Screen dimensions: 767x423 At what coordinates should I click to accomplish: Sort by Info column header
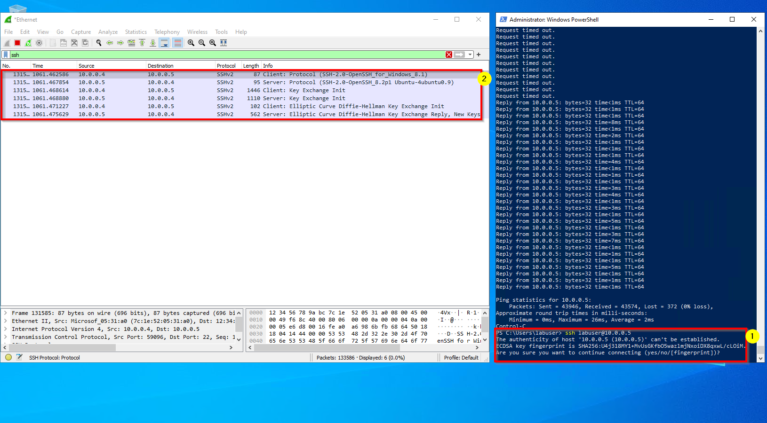click(375, 66)
